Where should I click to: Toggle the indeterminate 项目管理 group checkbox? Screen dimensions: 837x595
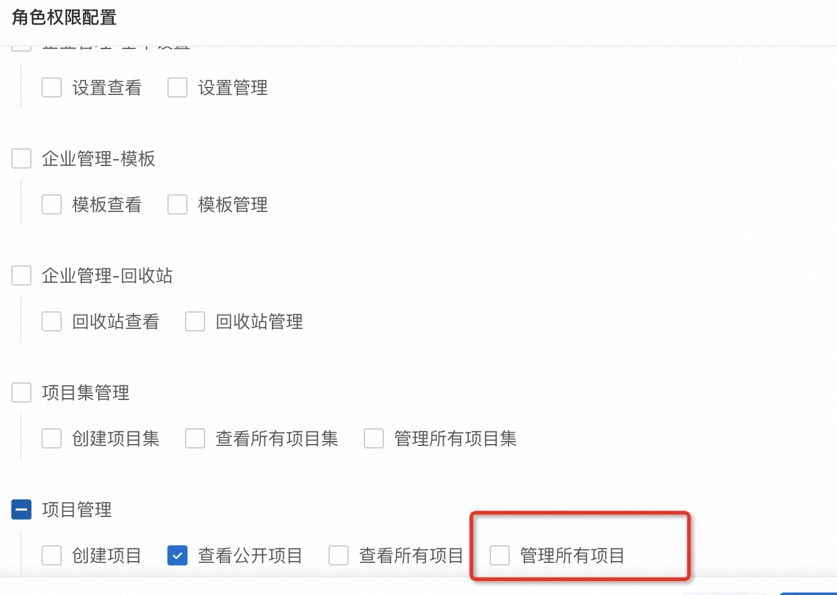21,509
